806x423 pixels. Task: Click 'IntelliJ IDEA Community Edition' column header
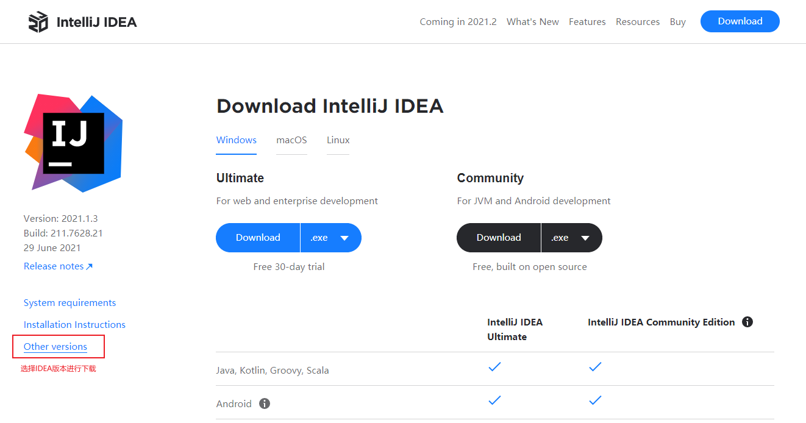click(662, 322)
